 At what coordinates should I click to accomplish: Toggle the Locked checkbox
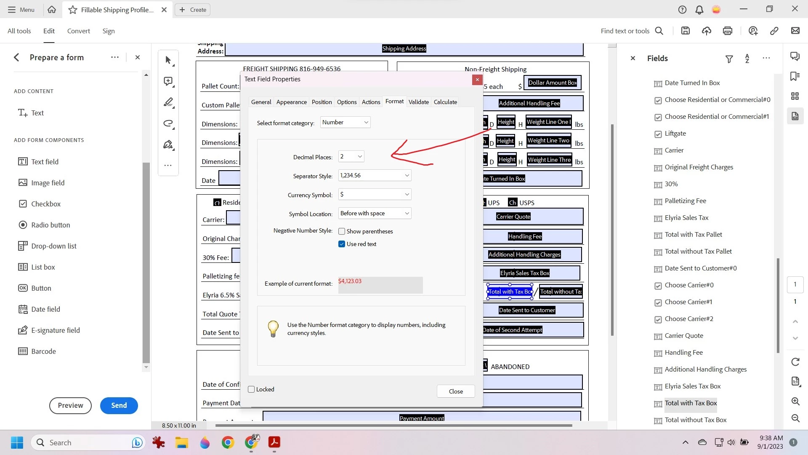coord(252,389)
